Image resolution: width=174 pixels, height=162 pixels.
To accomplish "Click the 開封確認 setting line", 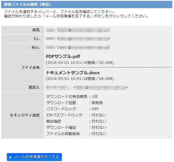I will [x=76, y=121].
